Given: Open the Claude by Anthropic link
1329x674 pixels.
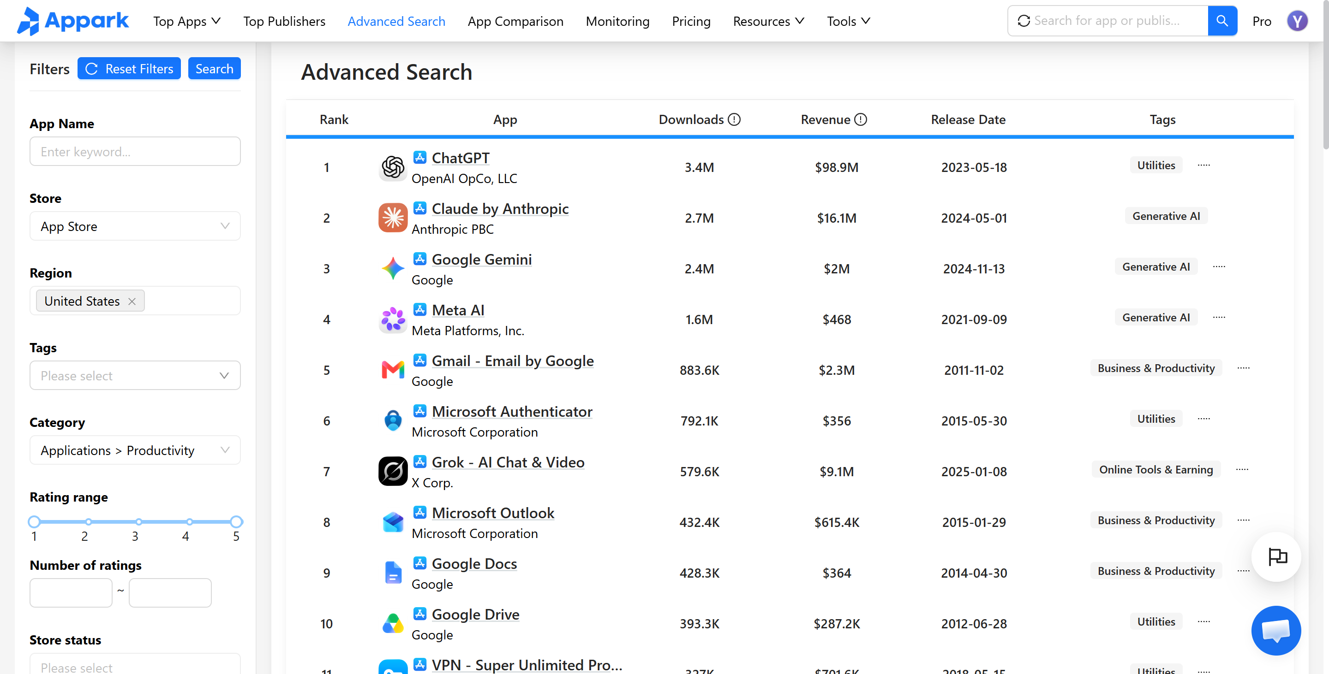Looking at the screenshot, I should pyautogui.click(x=500, y=209).
